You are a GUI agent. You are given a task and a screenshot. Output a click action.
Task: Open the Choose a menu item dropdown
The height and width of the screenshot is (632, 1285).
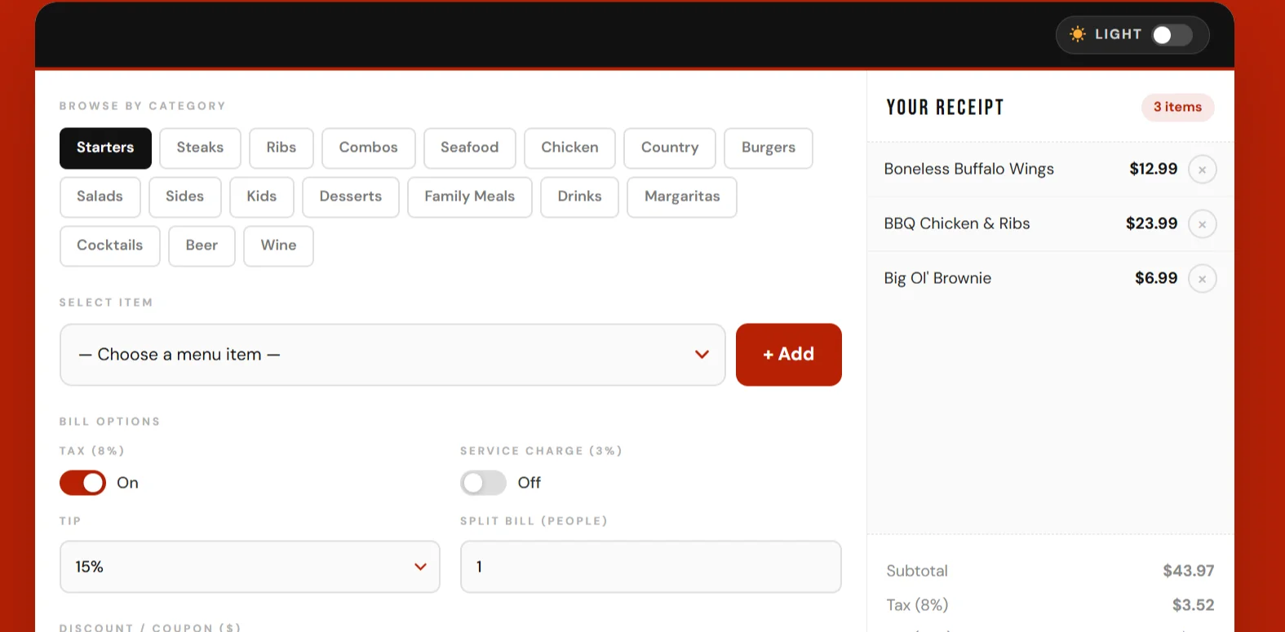click(392, 355)
